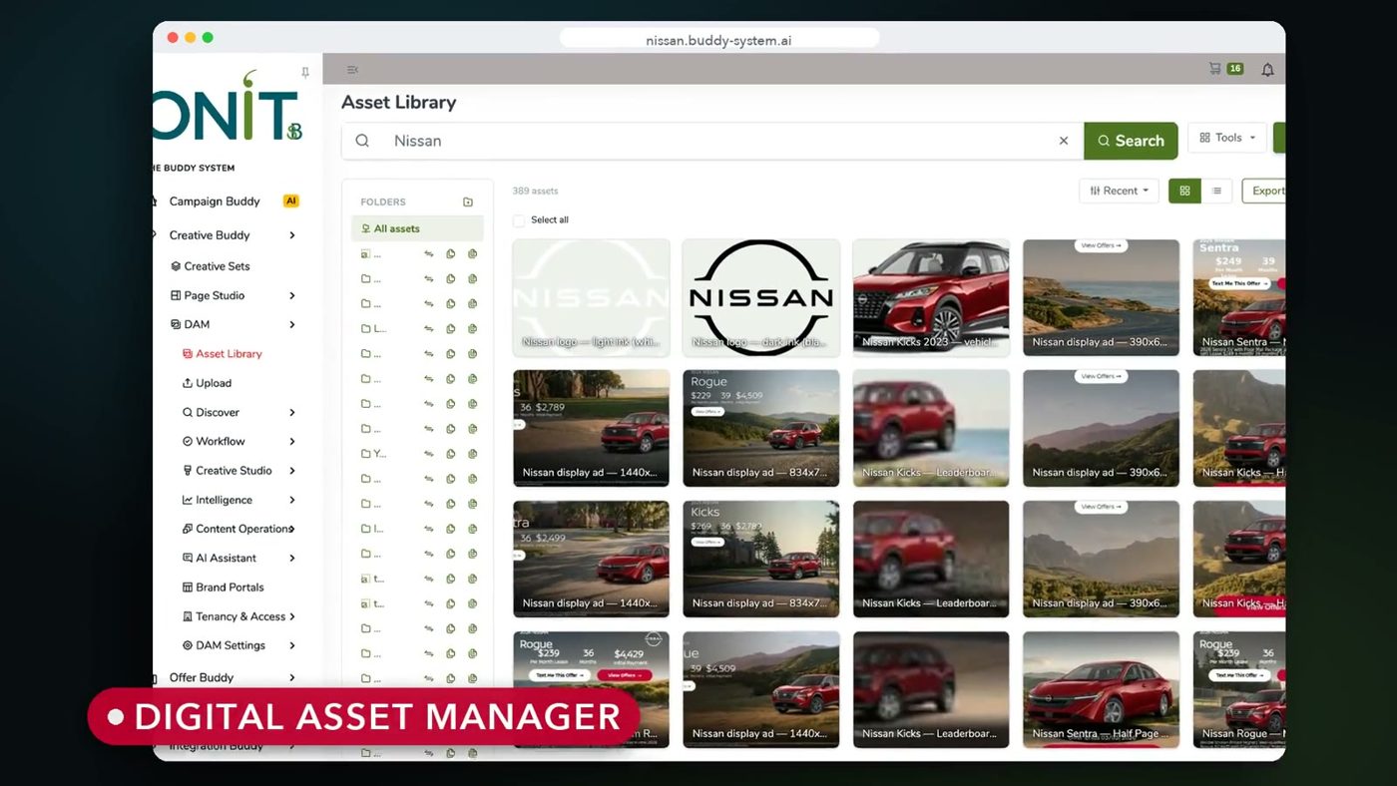This screenshot has width=1397, height=786.
Task: Click the 389 assets count text
Action: (x=535, y=191)
